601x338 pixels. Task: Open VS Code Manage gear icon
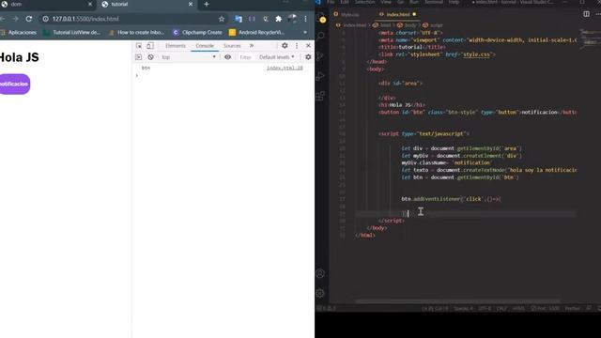coord(320,293)
